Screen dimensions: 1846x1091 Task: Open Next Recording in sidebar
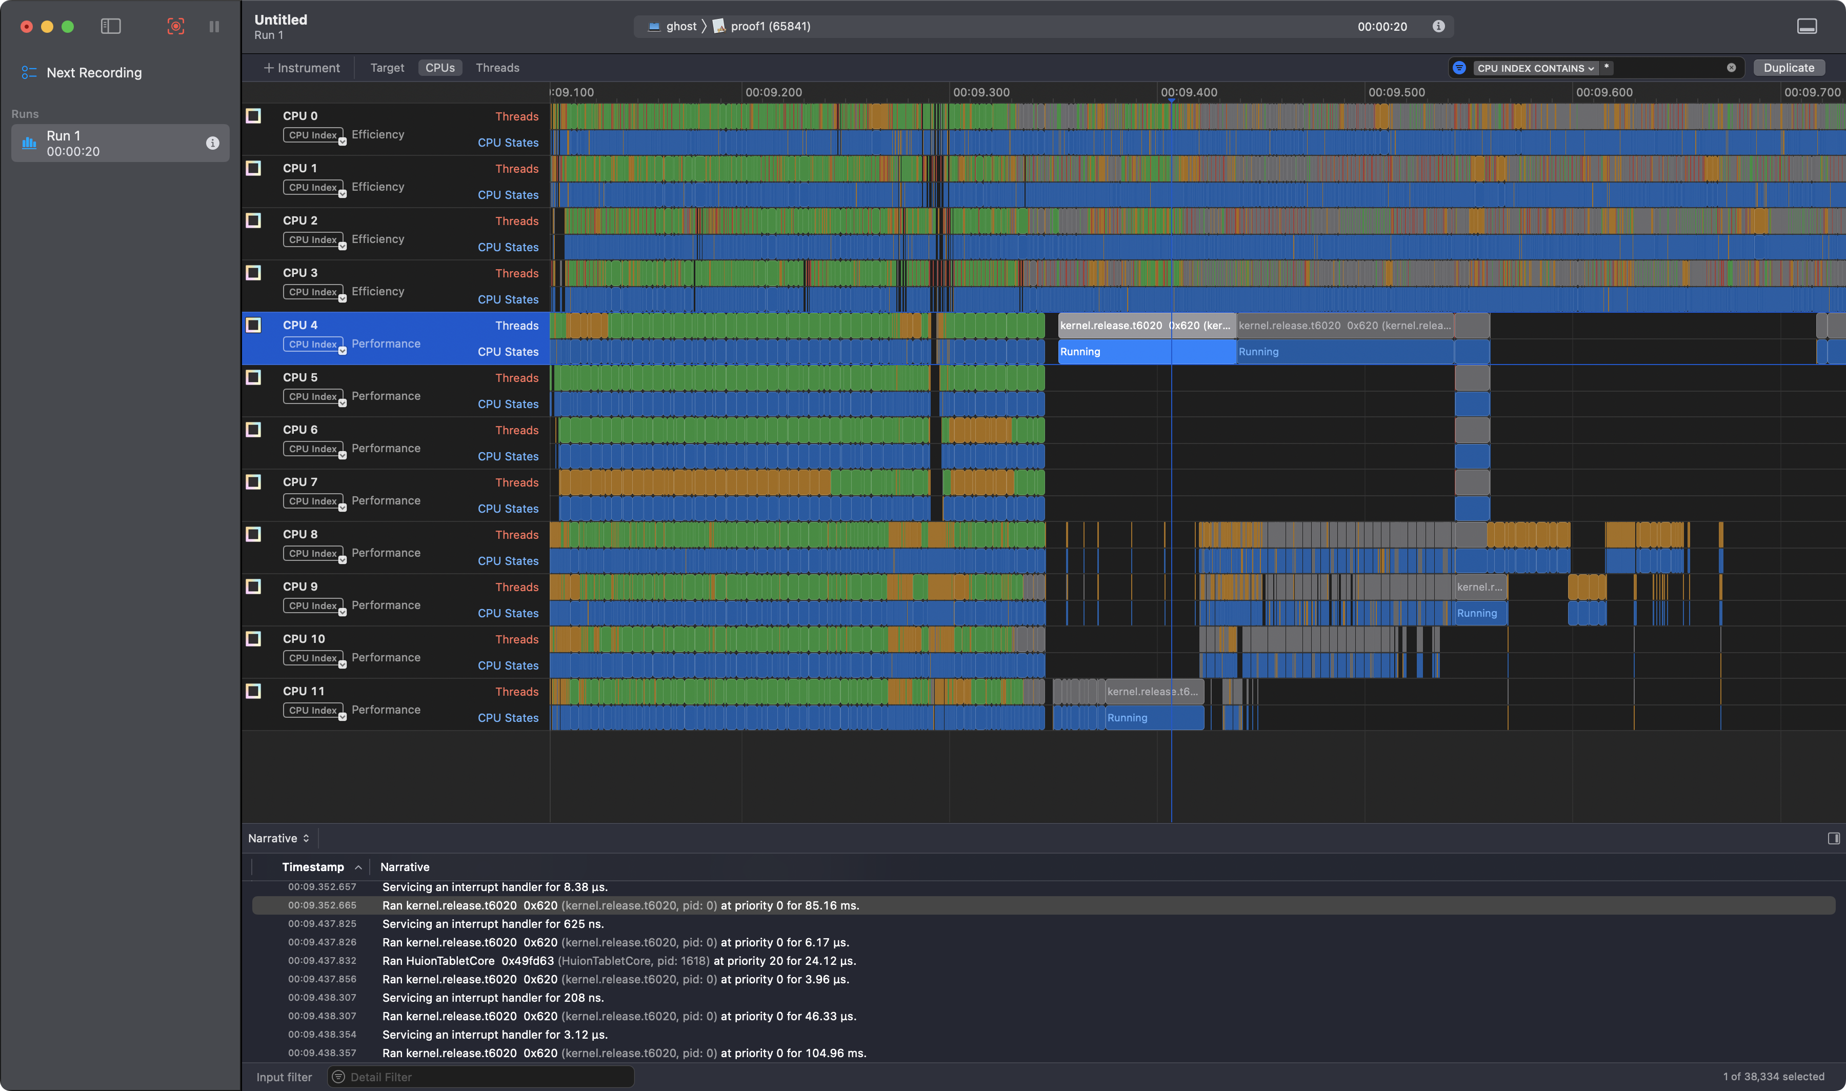click(94, 73)
